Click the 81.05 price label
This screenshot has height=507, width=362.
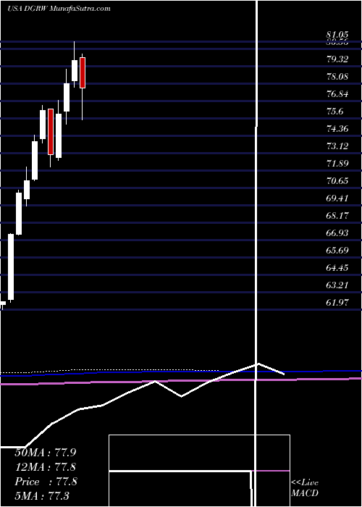point(337,35)
